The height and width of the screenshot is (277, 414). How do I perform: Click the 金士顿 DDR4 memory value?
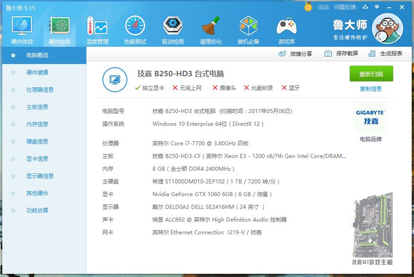[193, 169]
